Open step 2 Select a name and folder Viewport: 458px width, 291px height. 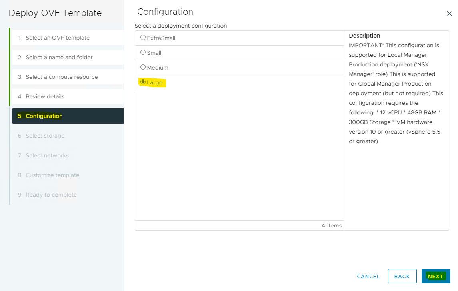59,57
